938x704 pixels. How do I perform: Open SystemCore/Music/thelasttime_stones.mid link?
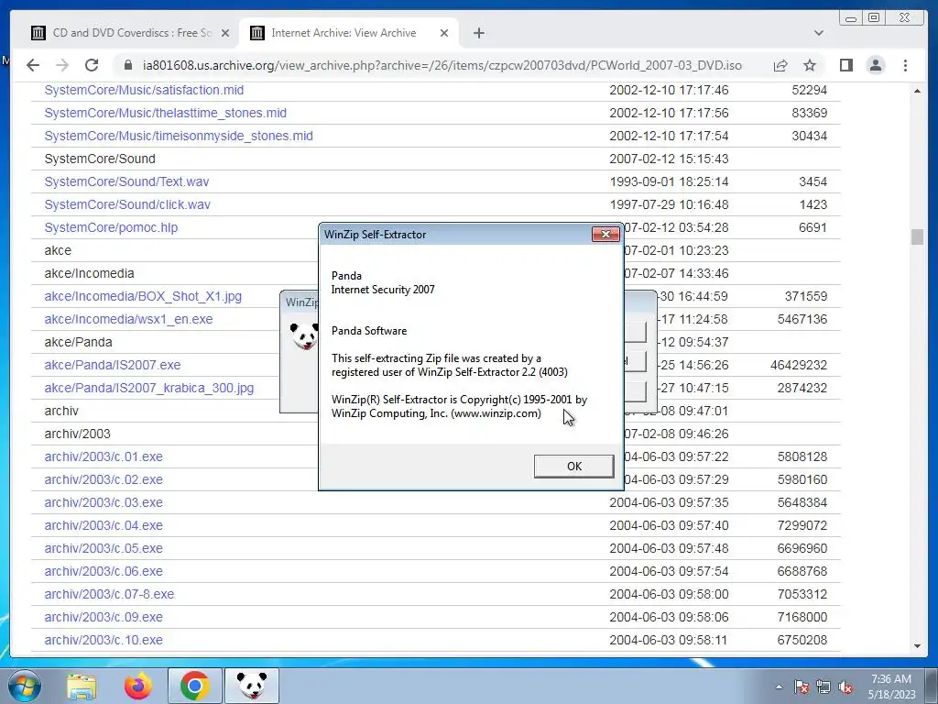(x=165, y=113)
